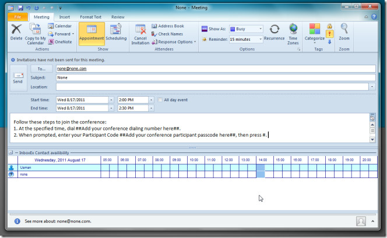Toggle the All day event checkbox
Screen dimensions: 387x238
pos(160,100)
